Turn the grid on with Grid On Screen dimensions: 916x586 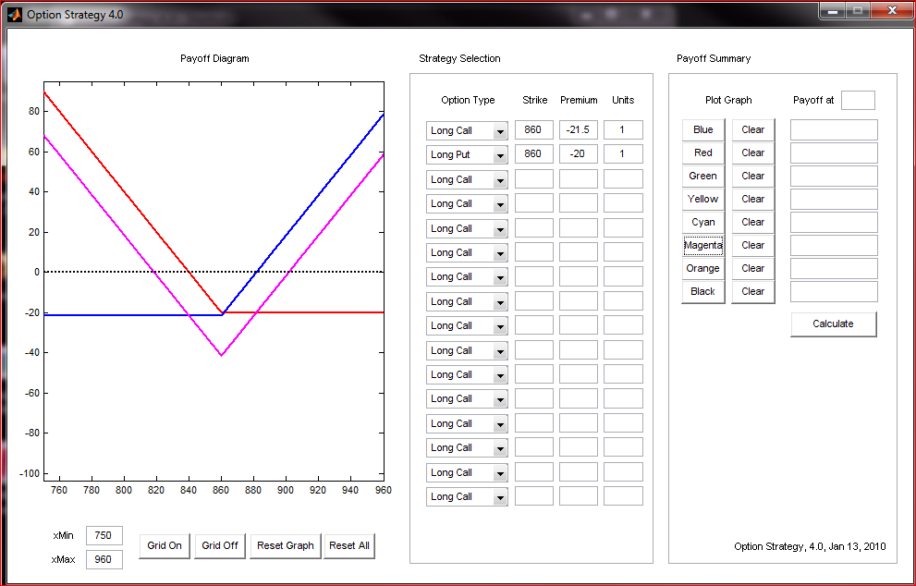(x=165, y=545)
